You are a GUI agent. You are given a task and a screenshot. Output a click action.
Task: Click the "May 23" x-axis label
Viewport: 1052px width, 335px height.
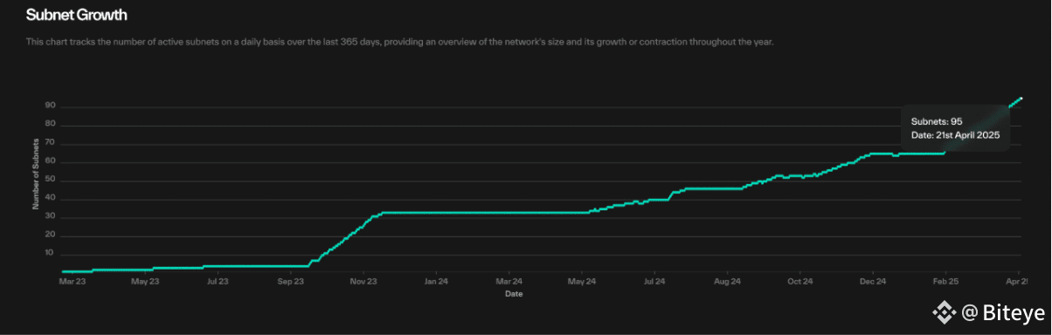tap(145, 282)
